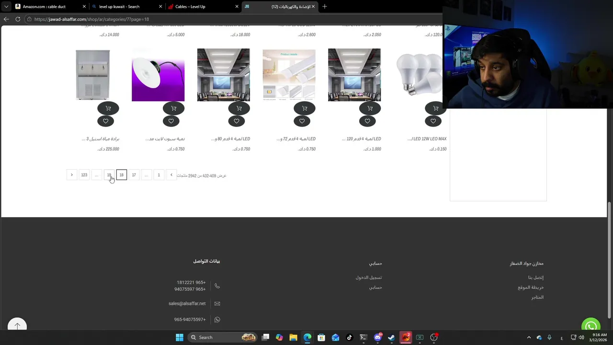Screen dimensions: 613x345
Task: Add the 120 4ft LED lamp to cart
Action: 370,108
